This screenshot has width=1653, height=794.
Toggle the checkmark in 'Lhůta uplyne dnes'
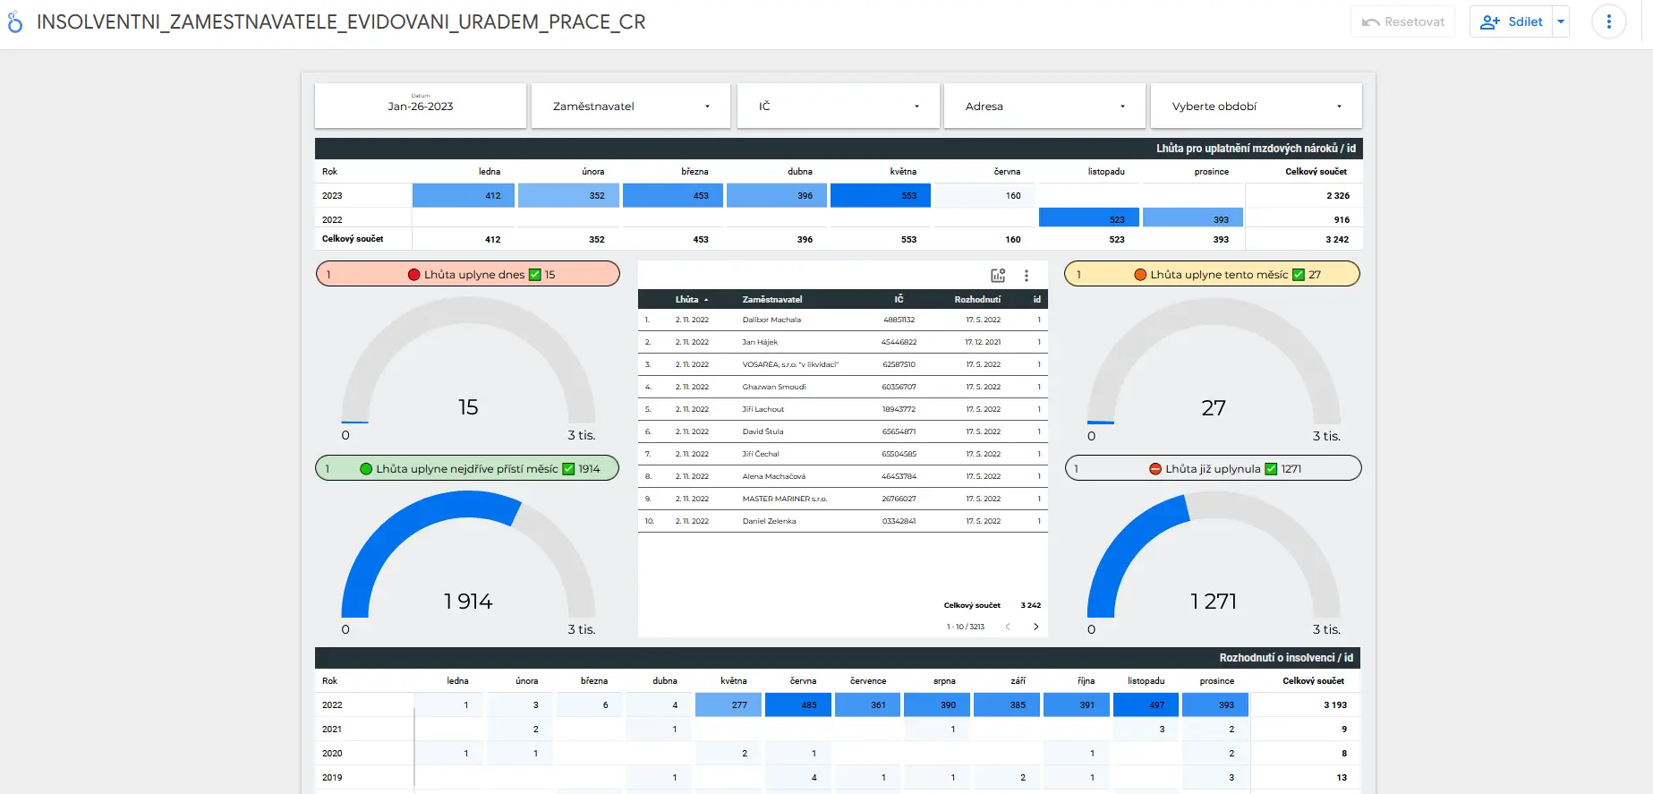pos(535,275)
